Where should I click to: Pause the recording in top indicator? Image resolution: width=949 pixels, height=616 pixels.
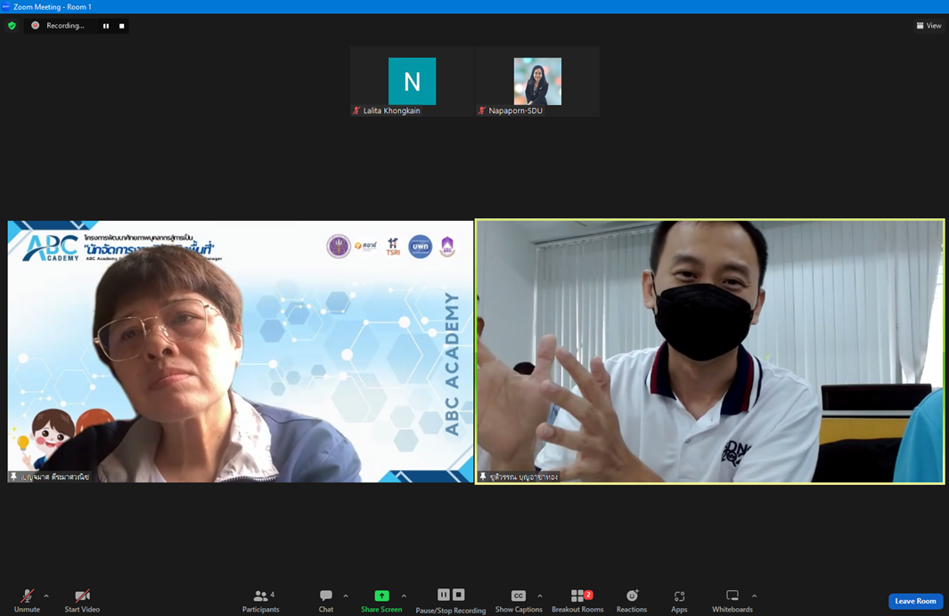tap(106, 26)
